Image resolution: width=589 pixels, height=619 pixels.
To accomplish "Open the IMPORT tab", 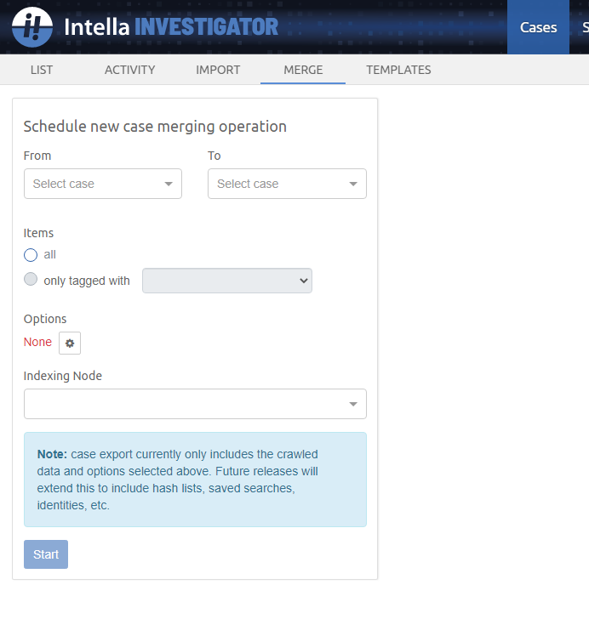I will 218,70.
